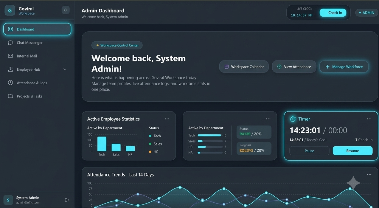Click Manage Workforce button
The image size is (379, 208).
click(344, 67)
